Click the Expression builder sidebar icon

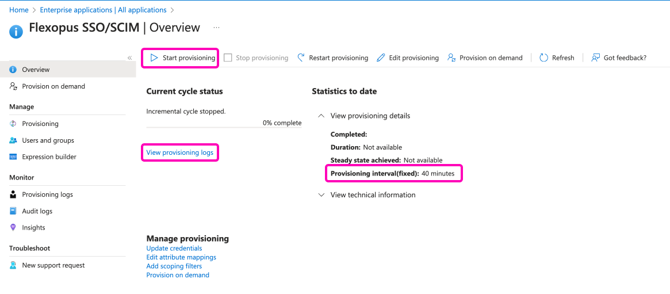(x=13, y=156)
